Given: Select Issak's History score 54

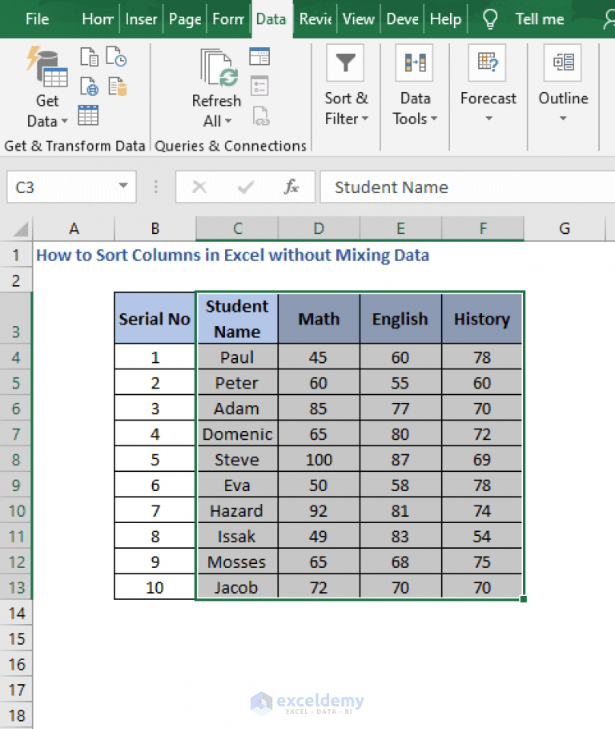Looking at the screenshot, I should point(482,536).
